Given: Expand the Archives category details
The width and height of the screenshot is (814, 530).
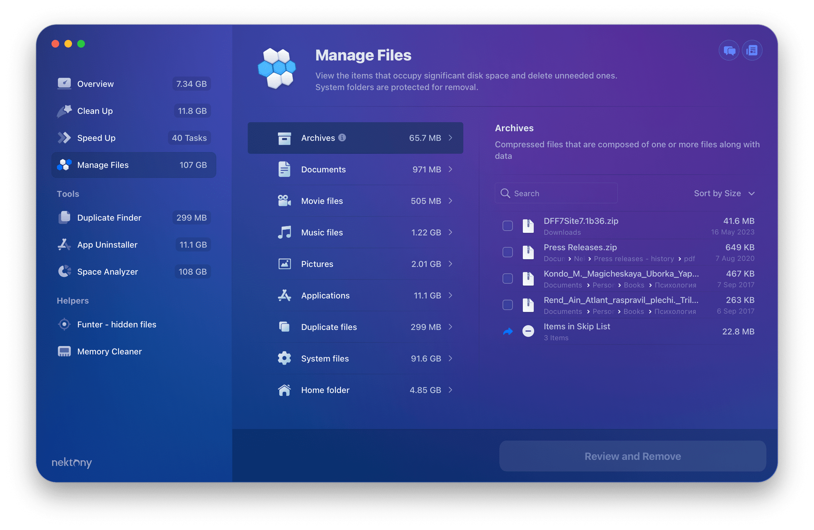Looking at the screenshot, I should click(451, 138).
